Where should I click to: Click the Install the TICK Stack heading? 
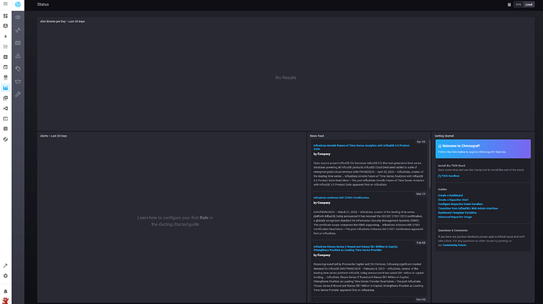pyautogui.click(x=452, y=166)
